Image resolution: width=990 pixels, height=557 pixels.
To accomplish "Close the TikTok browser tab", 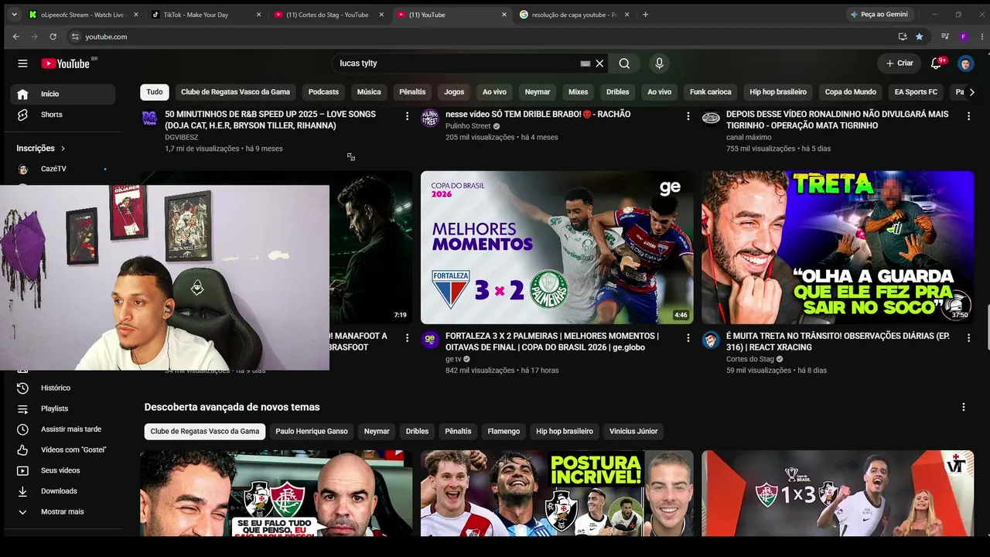I will [x=258, y=15].
